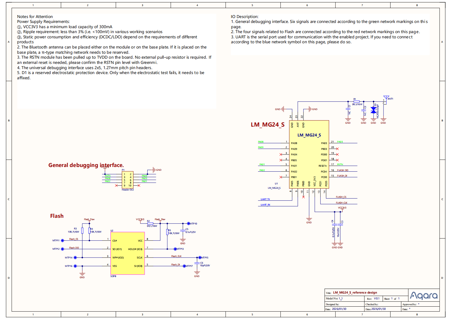This screenshot has height=320, width=452.
Task: Select capacitor C1 near the antenna
Action: click(x=348, y=109)
